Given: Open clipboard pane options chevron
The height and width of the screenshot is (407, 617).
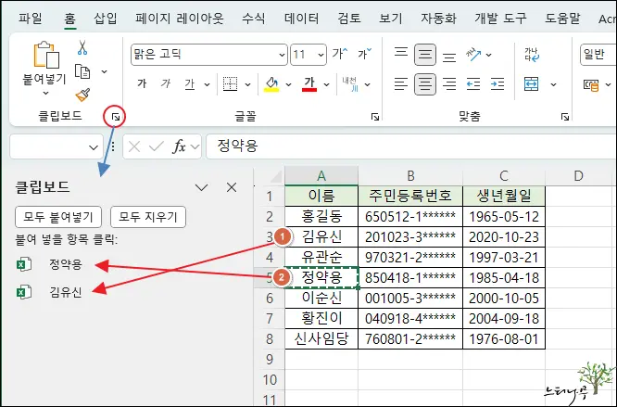Looking at the screenshot, I should coord(201,187).
